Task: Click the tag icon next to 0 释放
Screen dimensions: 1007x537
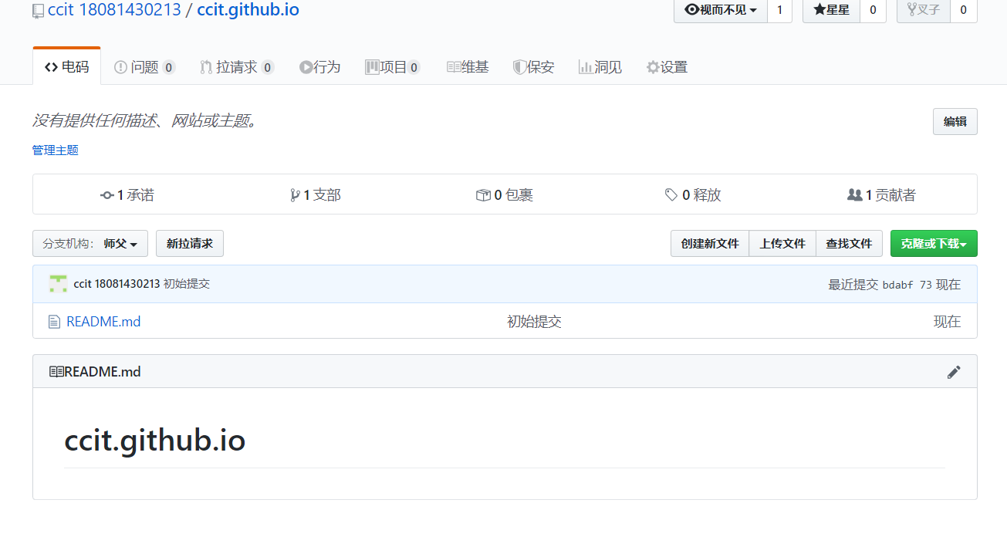Action: click(x=671, y=194)
